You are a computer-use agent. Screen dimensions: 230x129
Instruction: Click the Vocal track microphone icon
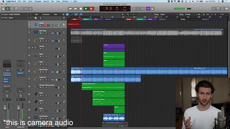click(x=36, y=24)
